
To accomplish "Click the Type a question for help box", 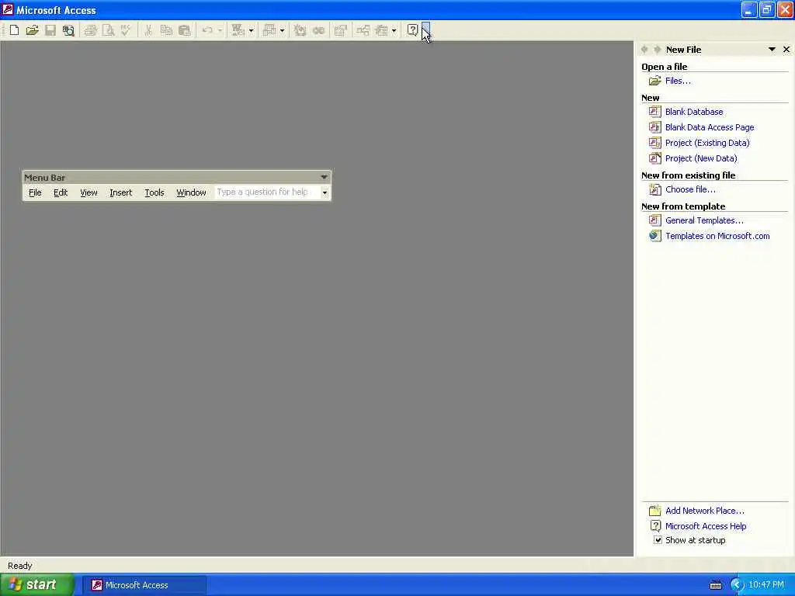I will pos(267,192).
